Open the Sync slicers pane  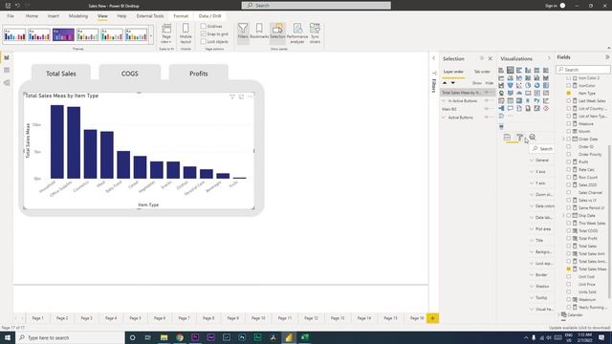(315, 32)
